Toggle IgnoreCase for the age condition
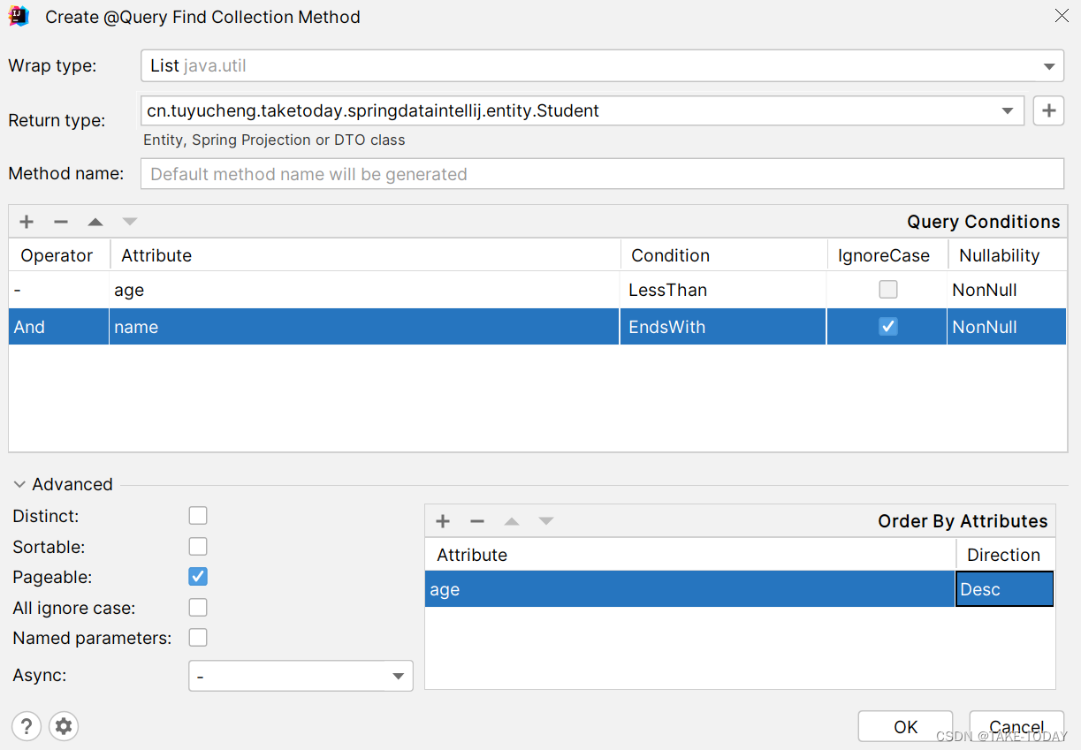1081x750 pixels. [888, 290]
